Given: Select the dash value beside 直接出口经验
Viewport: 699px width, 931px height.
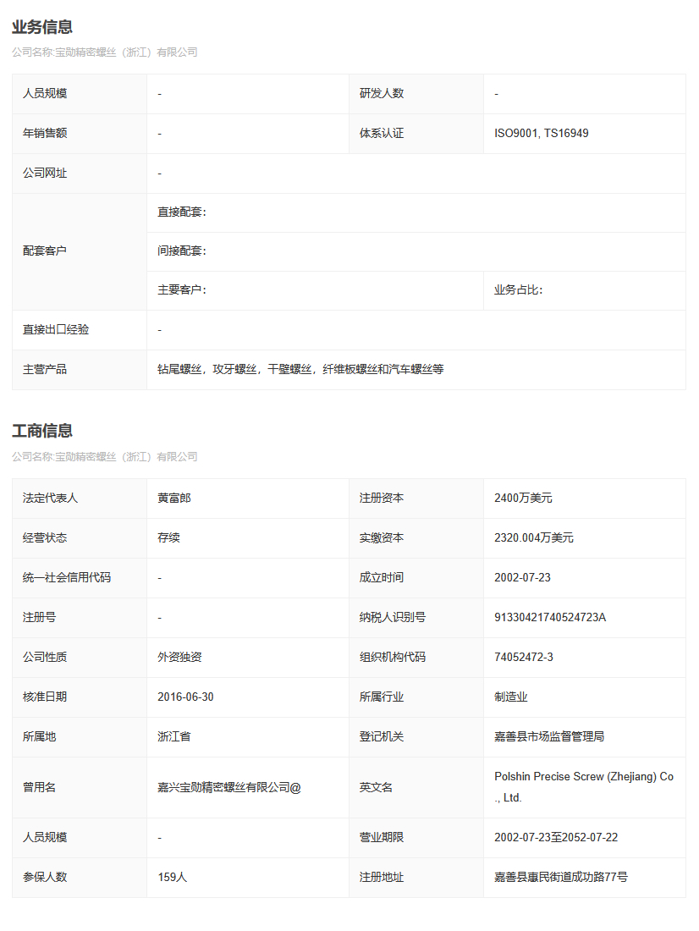Looking at the screenshot, I should 160,330.
